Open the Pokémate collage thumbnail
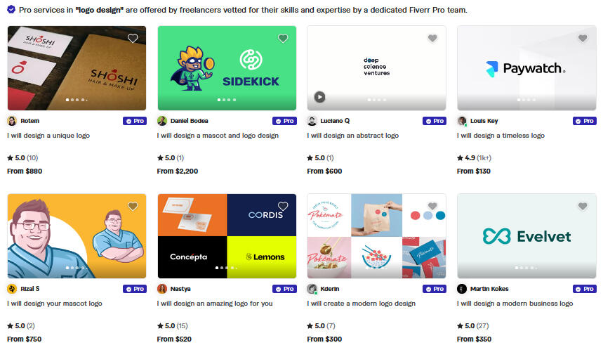Screen dimensions: 603x350 pos(376,236)
